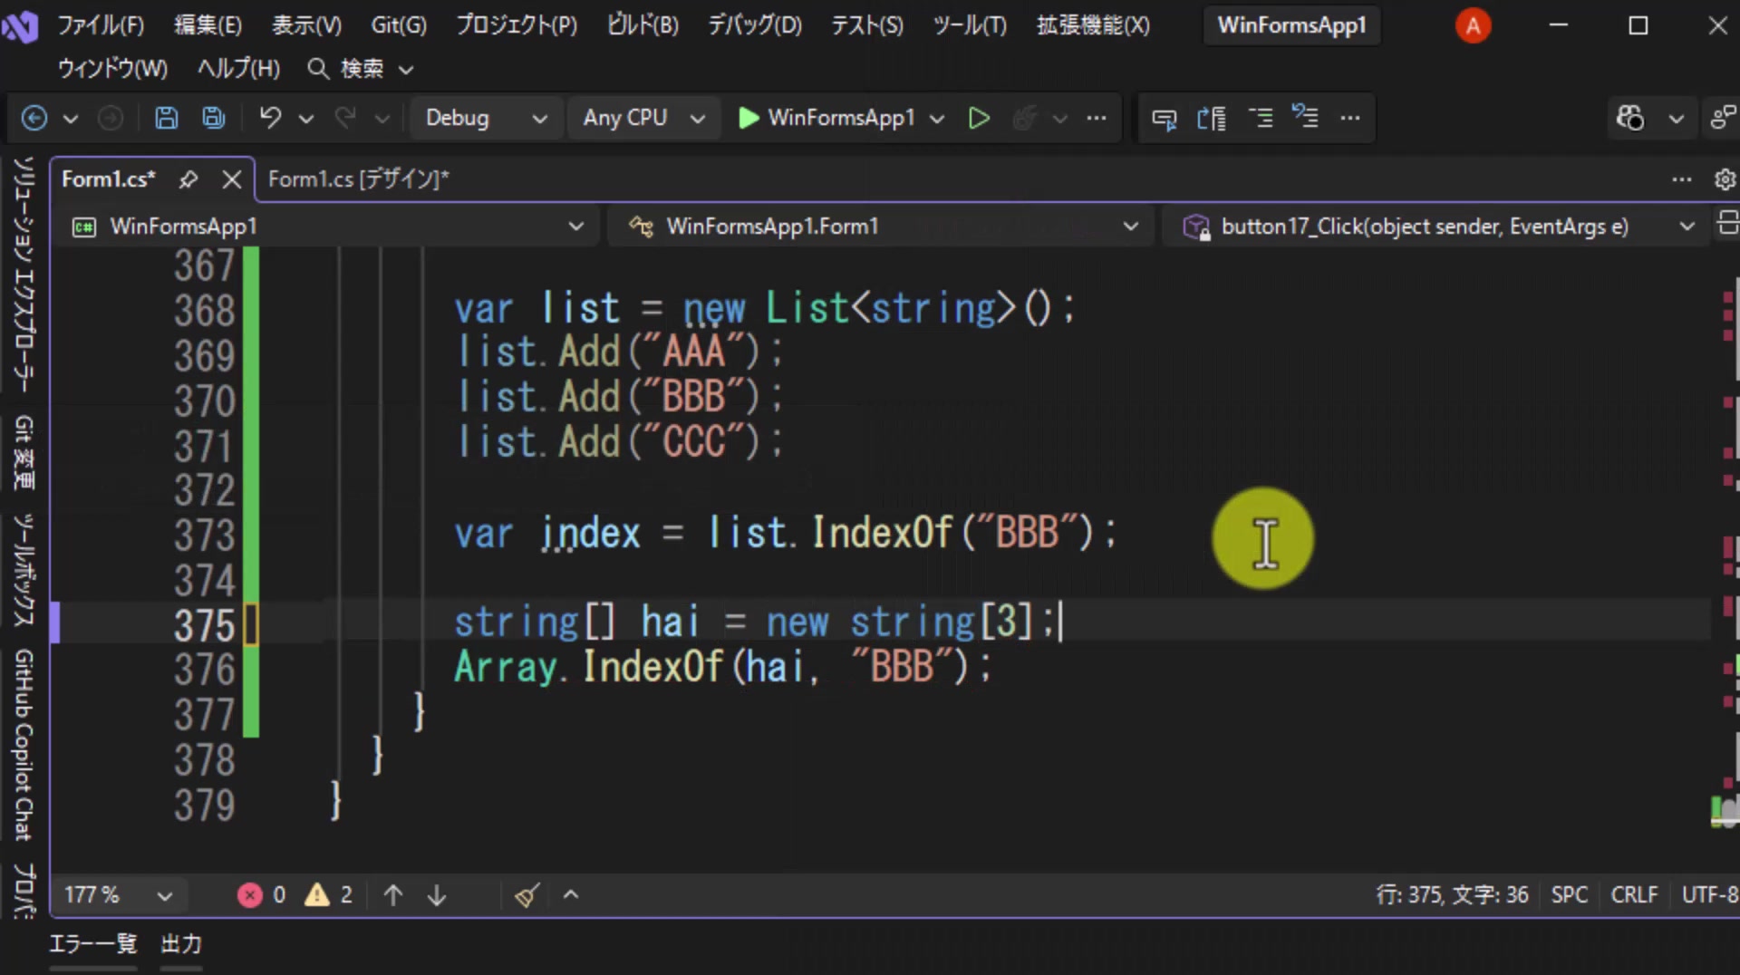Click the editor settings gear icon
Screen dimensions: 1740x975
point(1725,179)
